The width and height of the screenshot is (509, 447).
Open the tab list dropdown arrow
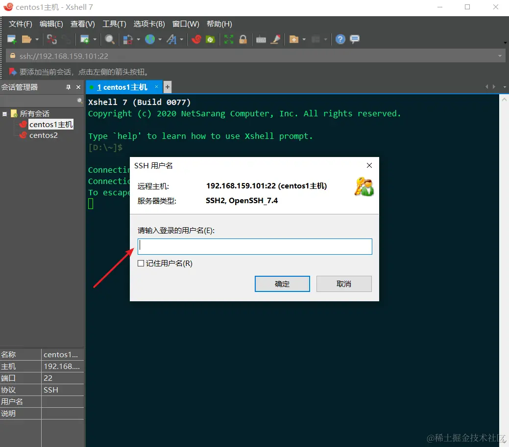(505, 87)
